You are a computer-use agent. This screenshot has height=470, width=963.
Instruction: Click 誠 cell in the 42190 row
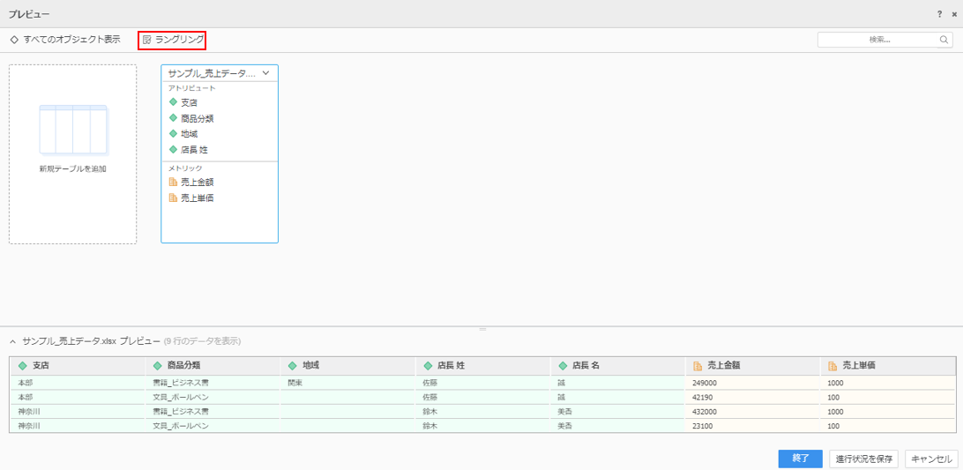click(618, 397)
